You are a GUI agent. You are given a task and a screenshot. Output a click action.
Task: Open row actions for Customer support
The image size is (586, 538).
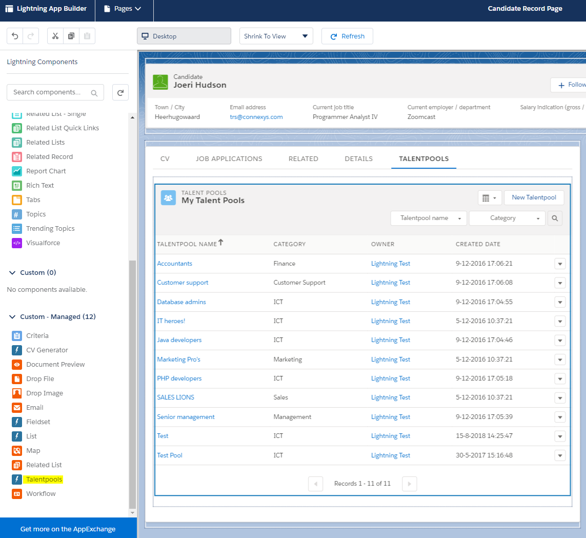560,283
